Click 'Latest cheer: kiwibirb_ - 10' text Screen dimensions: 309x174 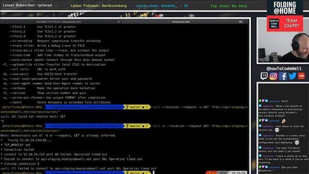162,6
